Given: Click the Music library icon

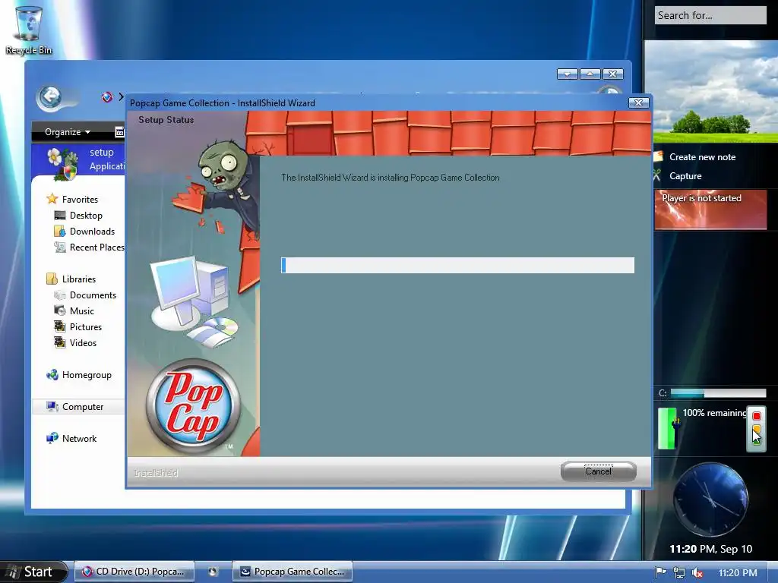Looking at the screenshot, I should coord(59,310).
